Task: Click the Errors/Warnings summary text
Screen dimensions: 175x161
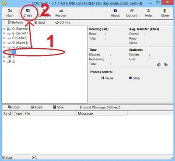Action: pyautogui.click(x=100, y=108)
